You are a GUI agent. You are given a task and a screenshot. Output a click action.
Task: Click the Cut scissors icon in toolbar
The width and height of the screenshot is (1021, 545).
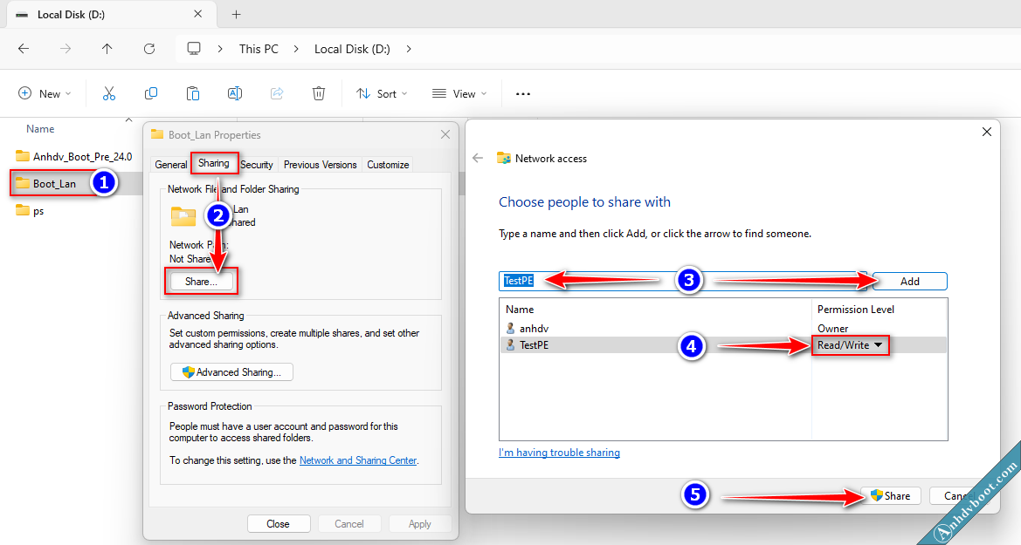point(109,93)
